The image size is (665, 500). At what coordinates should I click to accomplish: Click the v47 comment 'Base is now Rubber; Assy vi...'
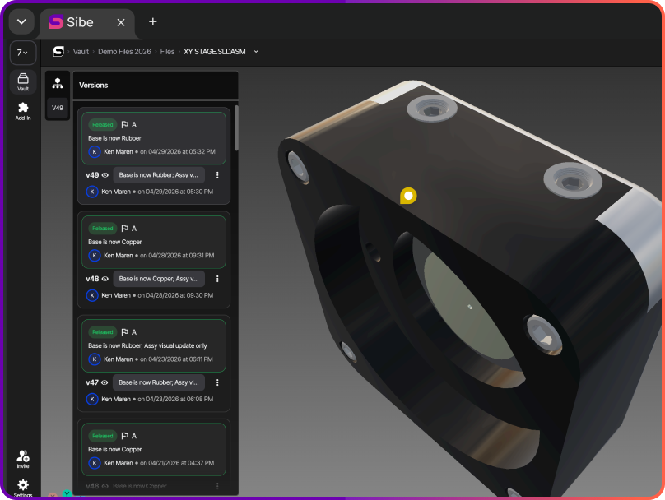click(159, 382)
